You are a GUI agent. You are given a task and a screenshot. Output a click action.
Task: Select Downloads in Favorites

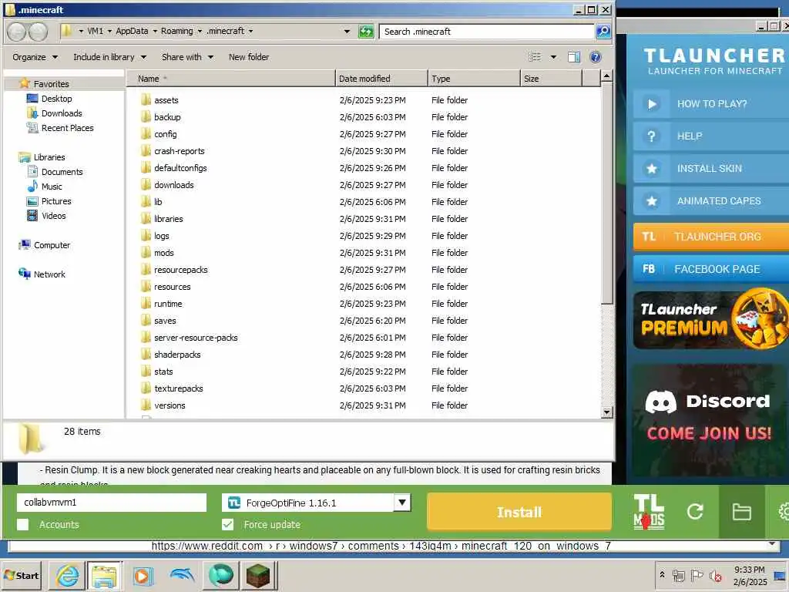62,113
